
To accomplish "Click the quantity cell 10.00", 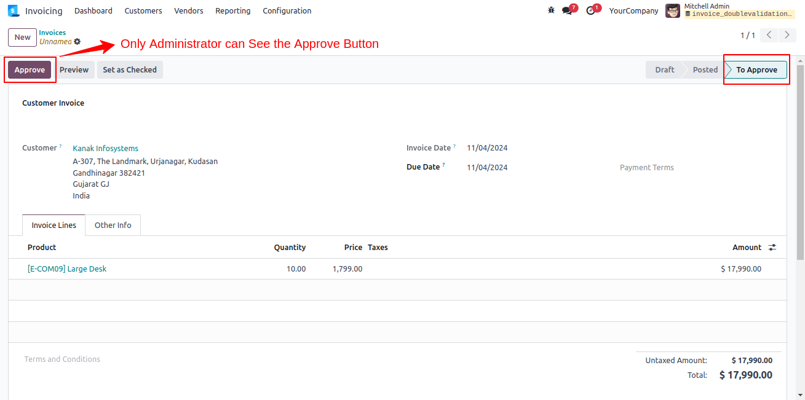I will (x=296, y=269).
